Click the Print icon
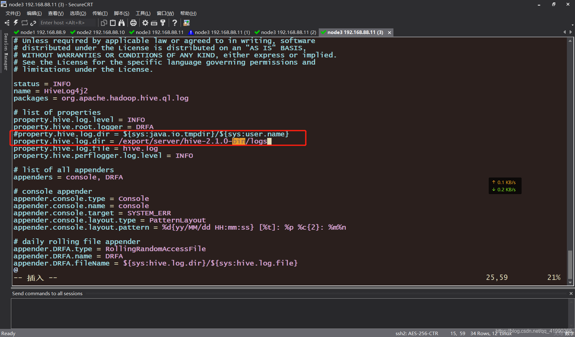 click(133, 22)
